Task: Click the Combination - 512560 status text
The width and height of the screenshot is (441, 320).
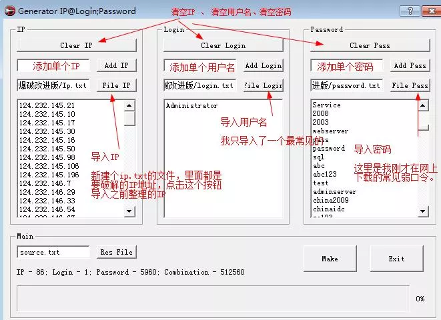Action: tap(204, 272)
